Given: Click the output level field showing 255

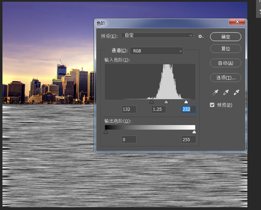Looking at the screenshot, I should coord(188,139).
